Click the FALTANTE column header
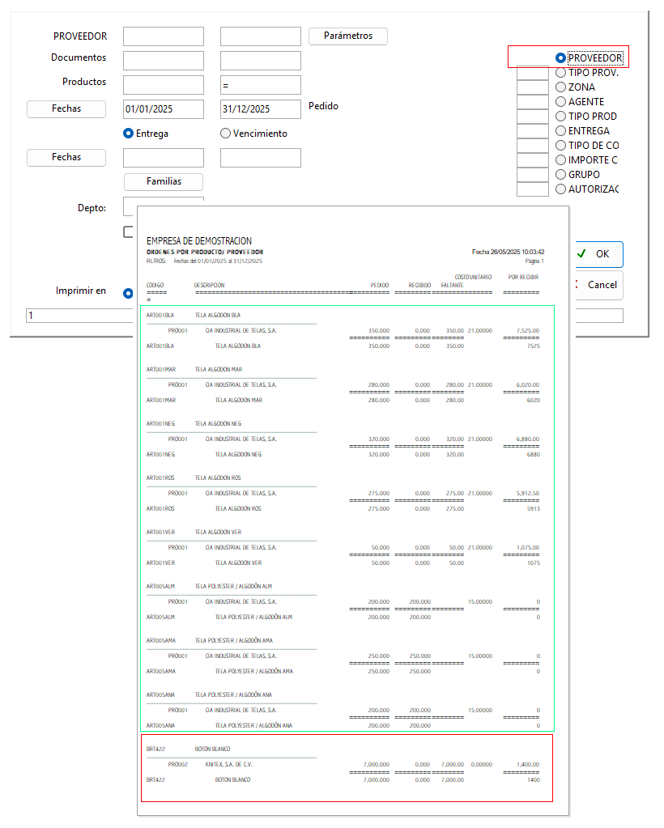Image resolution: width=664 pixels, height=828 pixels. [452, 285]
